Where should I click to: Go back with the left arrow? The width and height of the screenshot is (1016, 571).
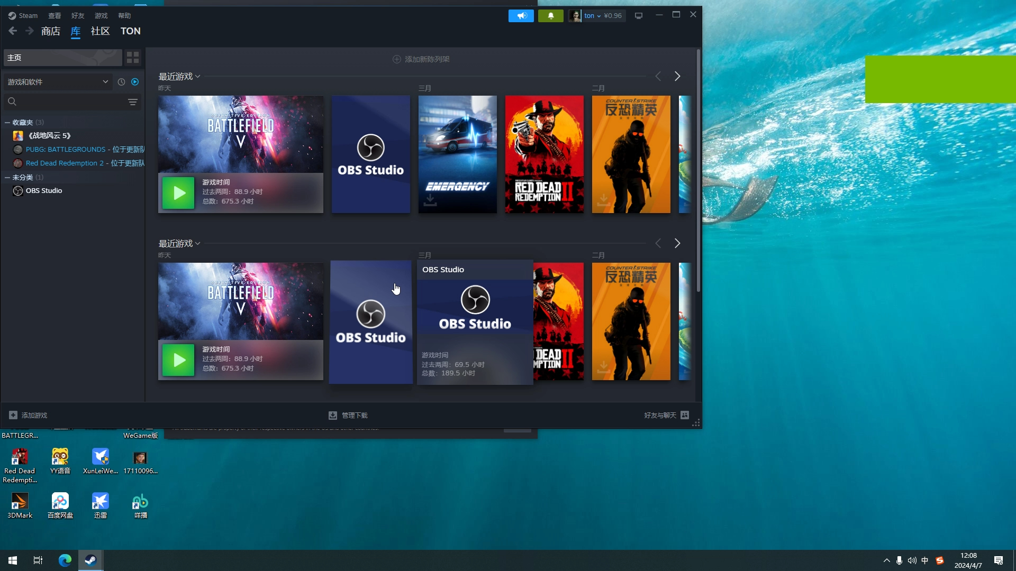point(13,31)
